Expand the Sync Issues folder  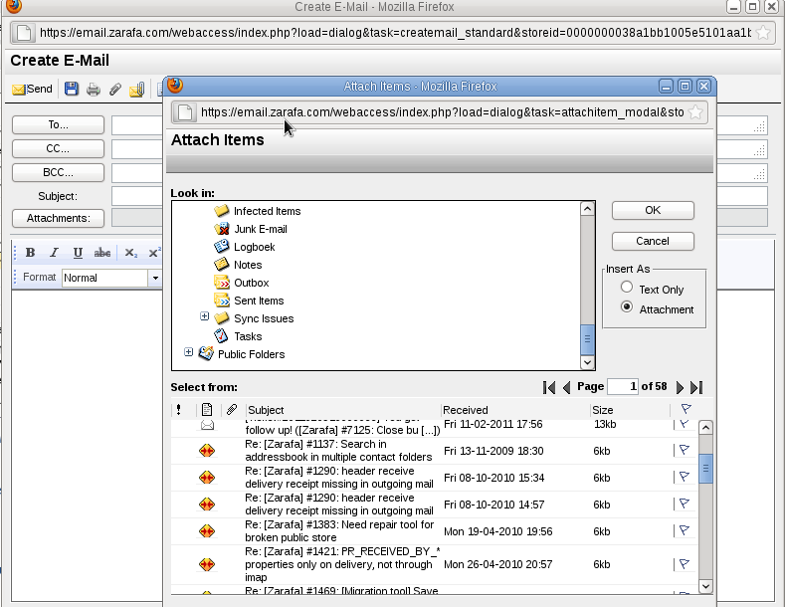click(x=205, y=317)
